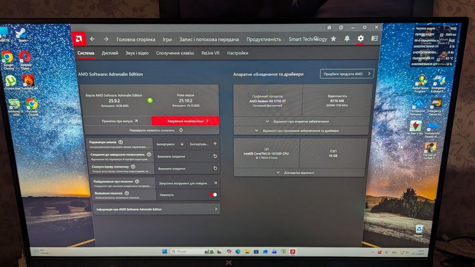Go forward with the right arrow icon

tap(106, 39)
